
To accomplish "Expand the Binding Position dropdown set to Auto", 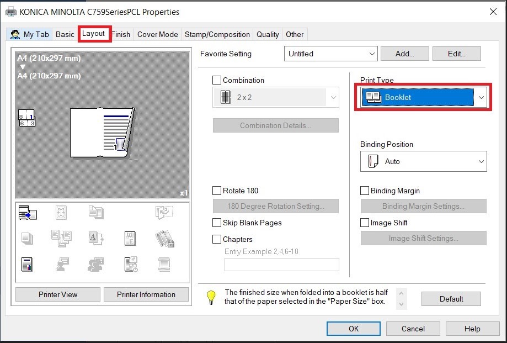I will [423, 161].
